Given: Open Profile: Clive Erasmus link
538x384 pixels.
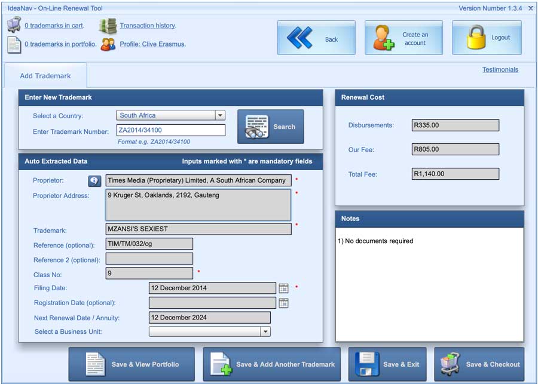Looking at the screenshot, I should coord(152,44).
